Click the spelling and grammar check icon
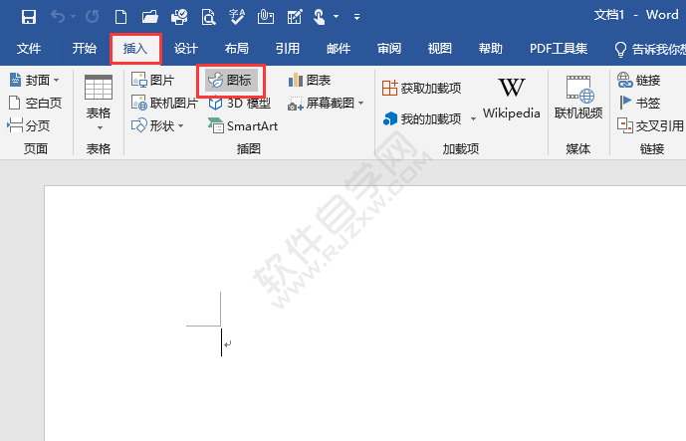This screenshot has height=441, width=686. [237, 17]
